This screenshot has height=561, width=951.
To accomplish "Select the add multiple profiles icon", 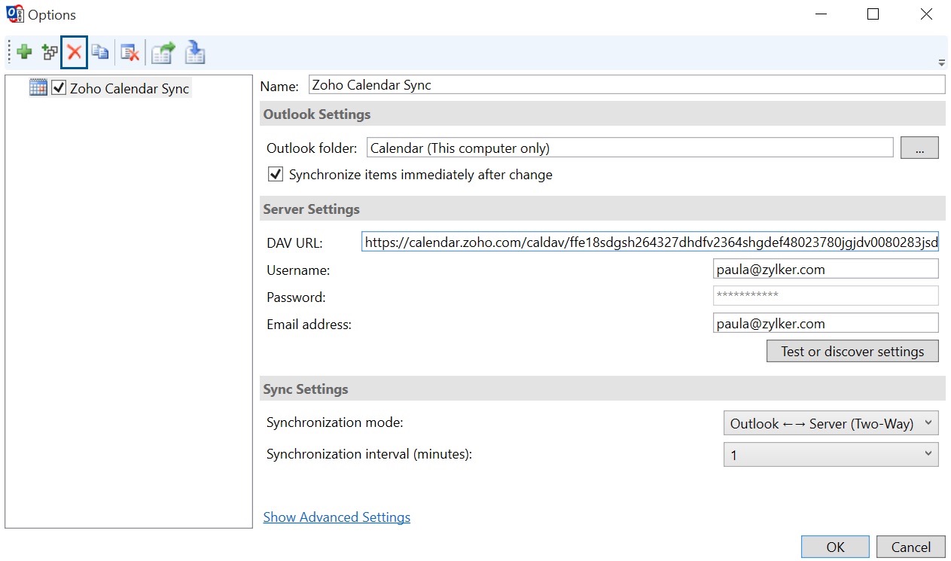I will 50,51.
